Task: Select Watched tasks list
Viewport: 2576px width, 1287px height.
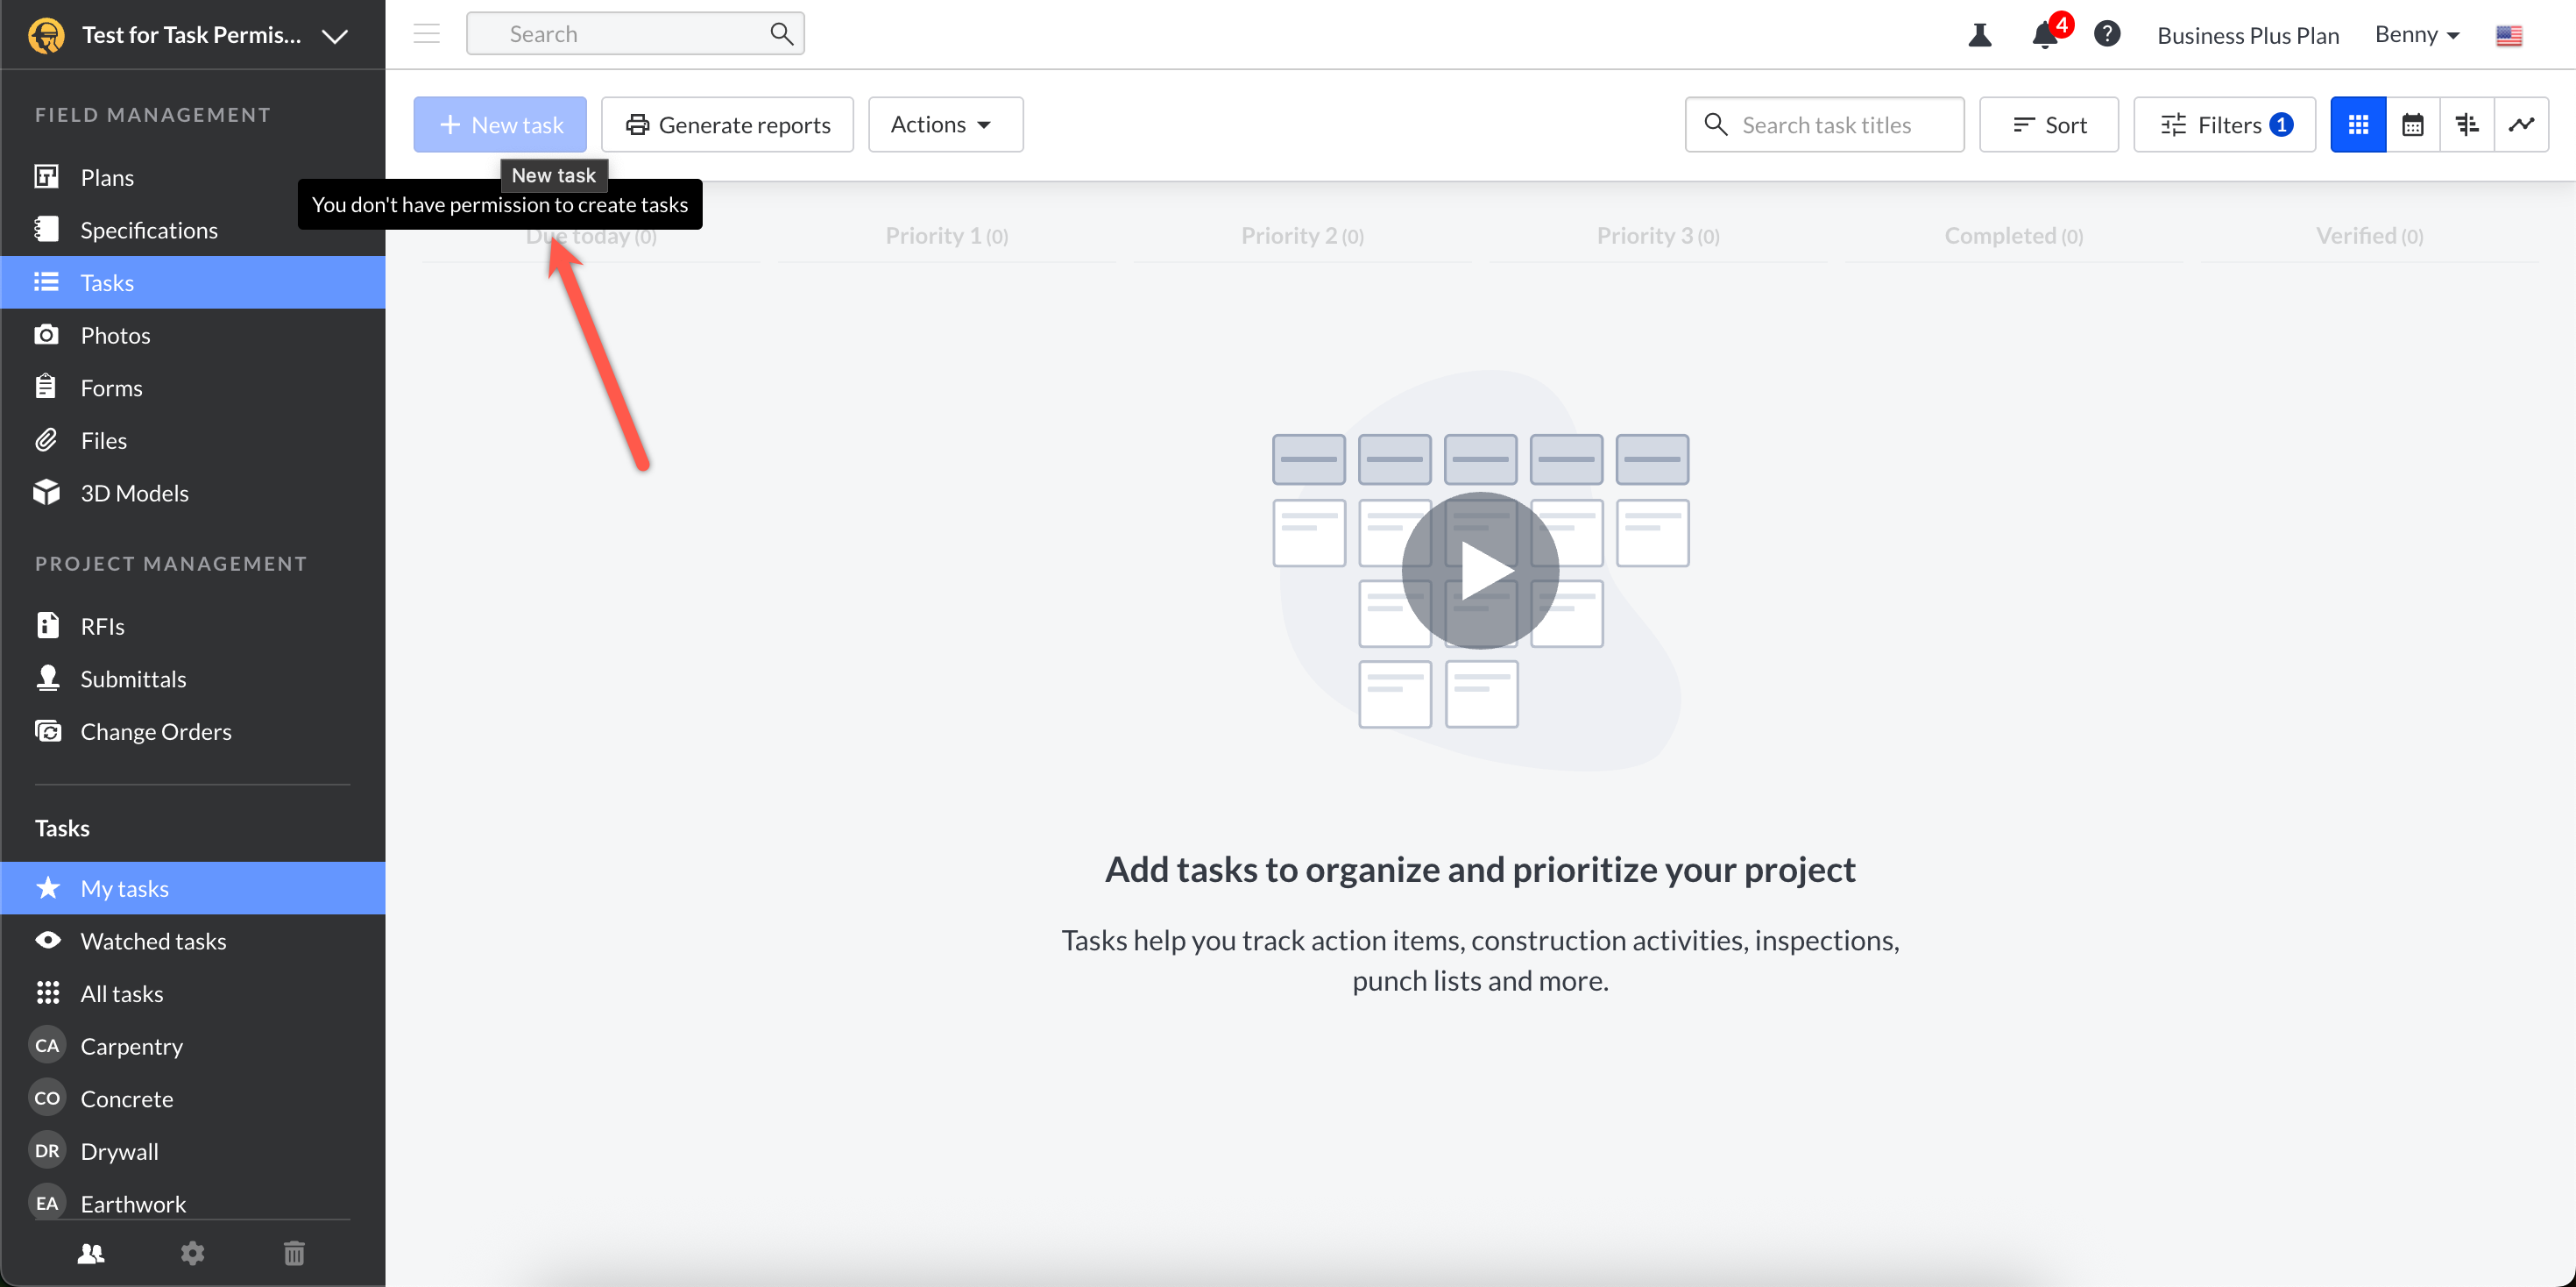Action: click(153, 941)
